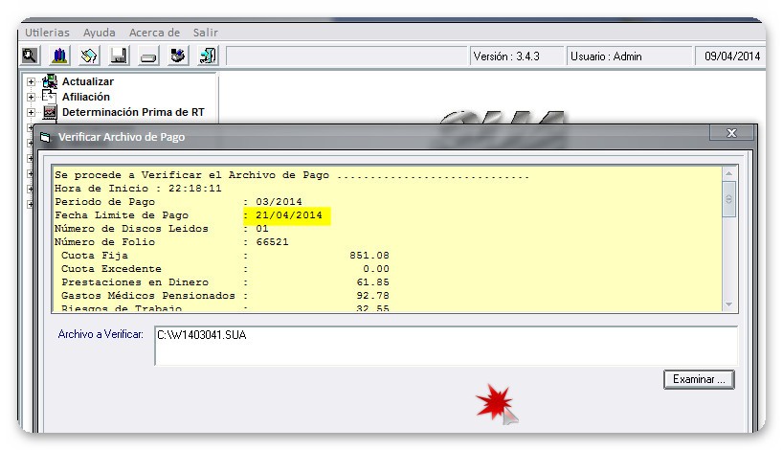Open the Acerca de menu
The image size is (783, 450).
153,33
